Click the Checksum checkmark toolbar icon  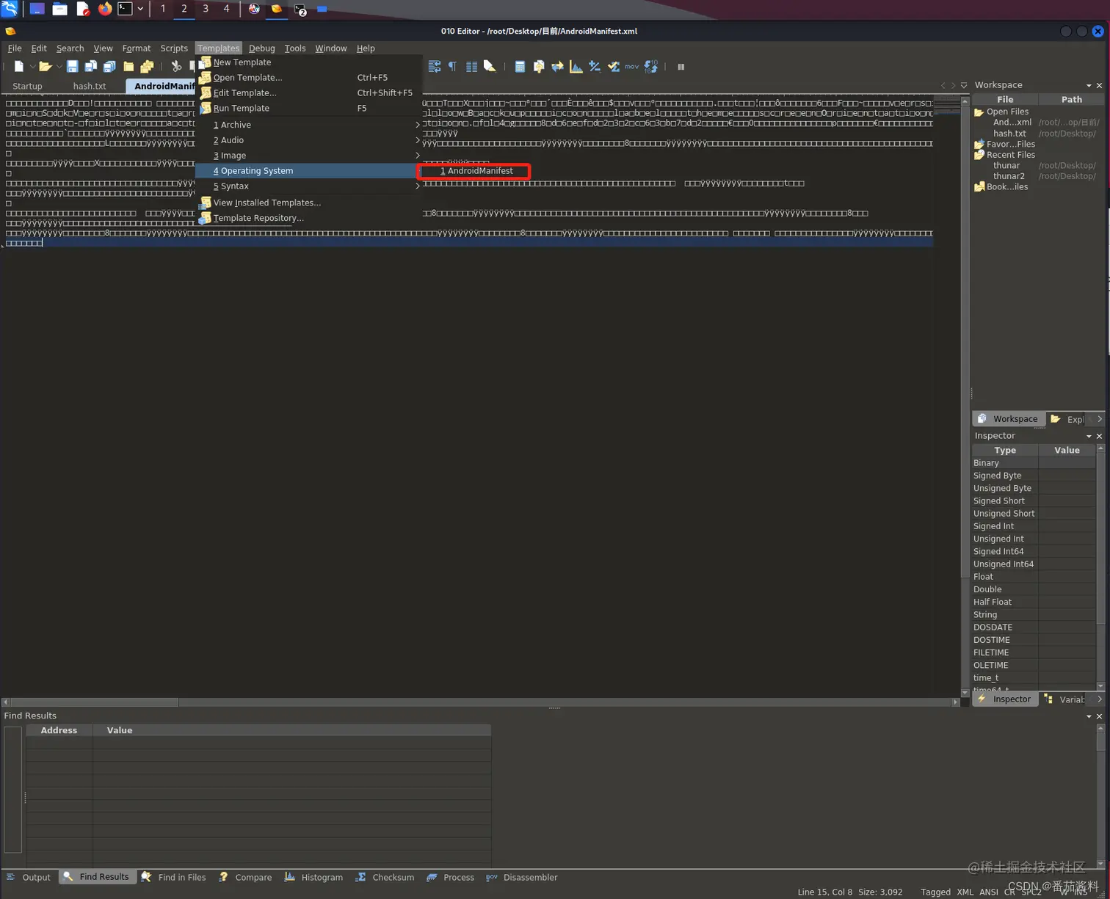coord(614,66)
